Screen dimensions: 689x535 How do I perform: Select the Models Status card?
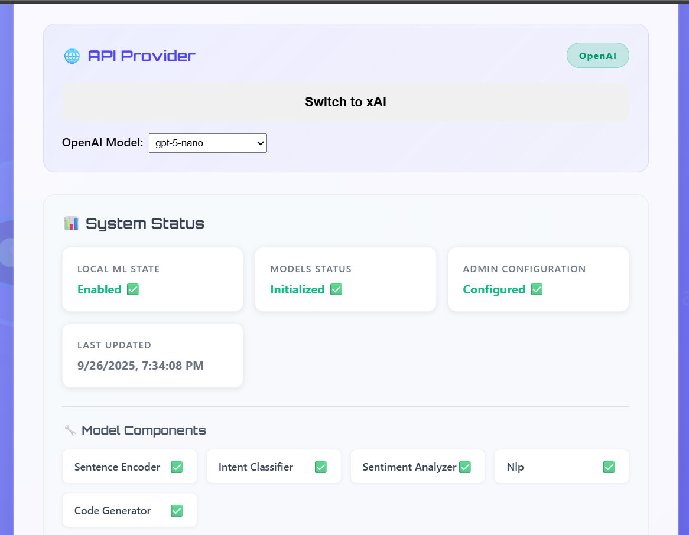346,279
